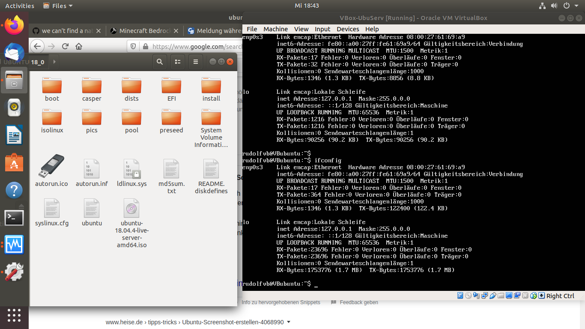Click network adapters indicator in VirtualBox status bar
Image resolution: width=585 pixels, height=329 pixels.
click(x=484, y=296)
